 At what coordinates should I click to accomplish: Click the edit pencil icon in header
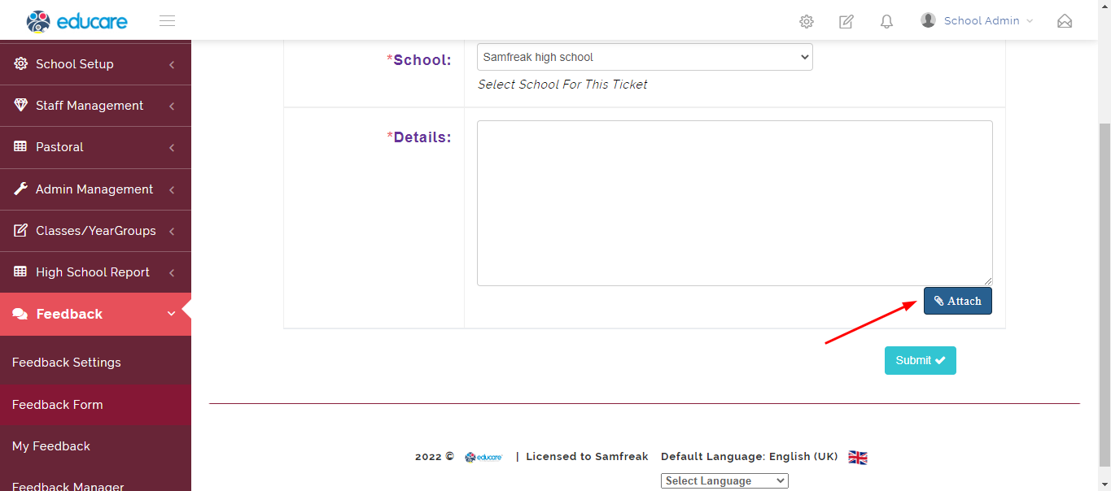pyautogui.click(x=846, y=22)
